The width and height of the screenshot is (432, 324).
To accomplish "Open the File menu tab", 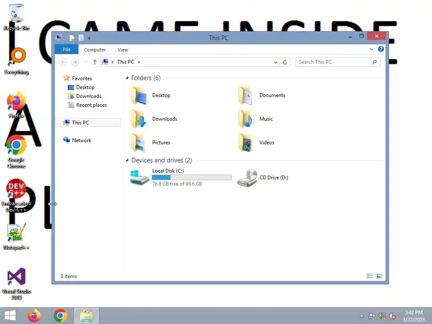I will 66,49.
